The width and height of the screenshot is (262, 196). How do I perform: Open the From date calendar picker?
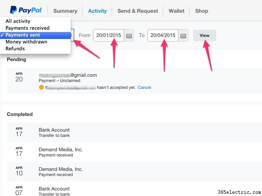pyautogui.click(x=129, y=36)
